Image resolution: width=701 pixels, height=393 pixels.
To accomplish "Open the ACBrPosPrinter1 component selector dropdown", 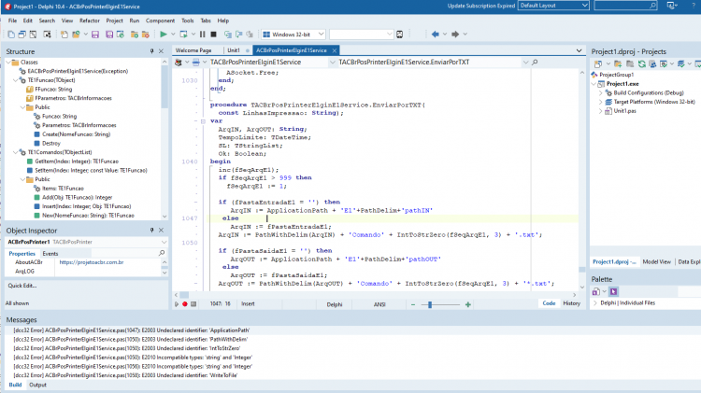I will pos(164,242).
